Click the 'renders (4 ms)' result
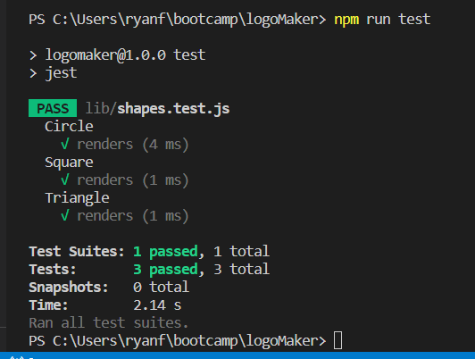The width and height of the screenshot is (475, 359). 133,145
